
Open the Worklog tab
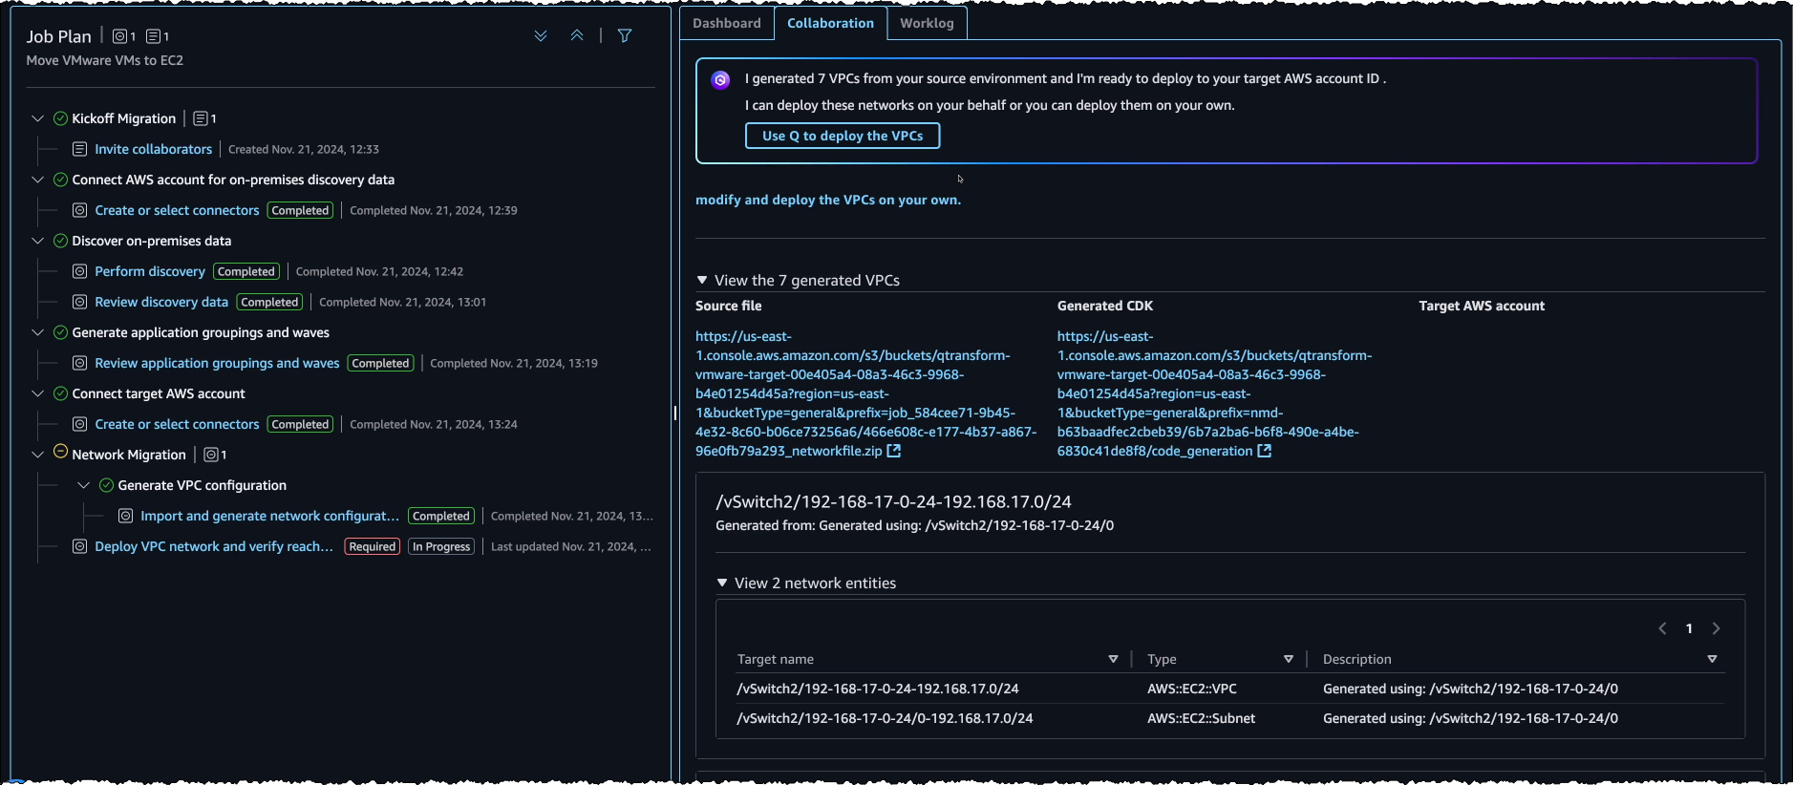coord(927,23)
